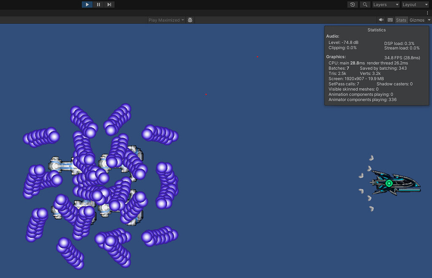Open the Layers dropdown
This screenshot has height=278, width=432.
click(x=385, y=4)
